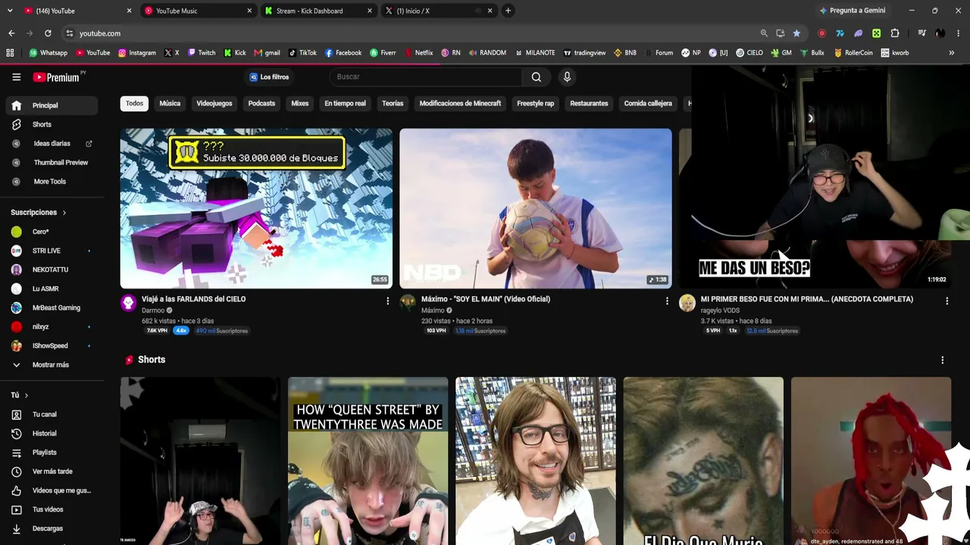The image size is (970, 545).
Task: Open Máximo channel avatar
Action: [408, 304]
